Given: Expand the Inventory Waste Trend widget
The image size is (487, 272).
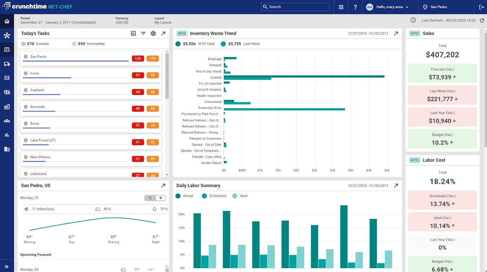Looking at the screenshot, I should pyautogui.click(x=396, y=34).
